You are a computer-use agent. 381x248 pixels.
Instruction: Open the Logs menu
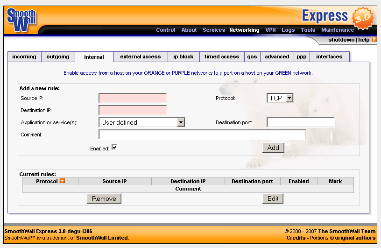coord(288,30)
